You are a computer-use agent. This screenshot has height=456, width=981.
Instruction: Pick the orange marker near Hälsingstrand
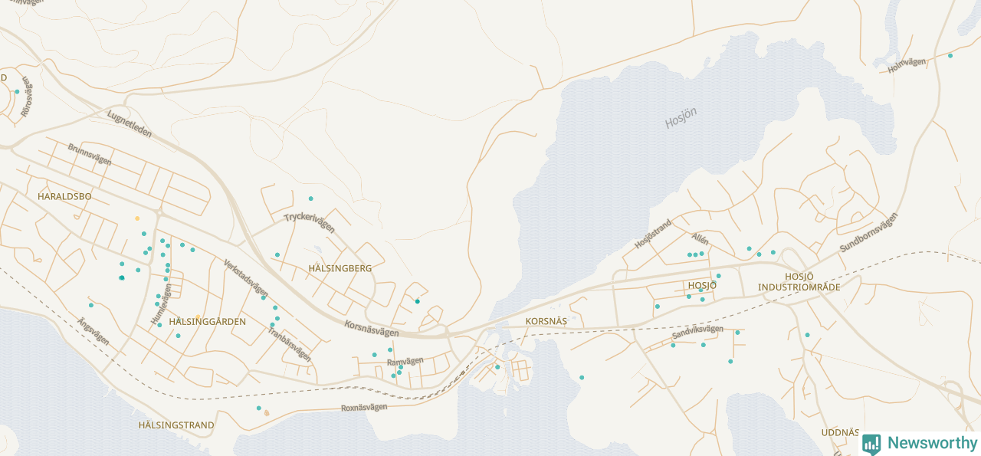pos(267,413)
